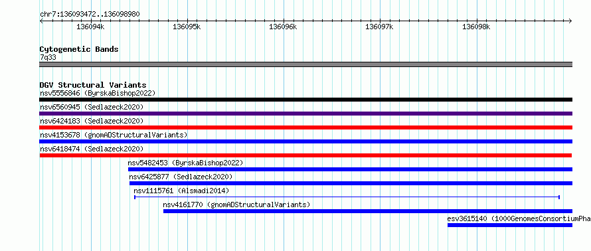Click the 136097k ruler tick label
The height and width of the screenshot is (251, 591).
[380, 27]
